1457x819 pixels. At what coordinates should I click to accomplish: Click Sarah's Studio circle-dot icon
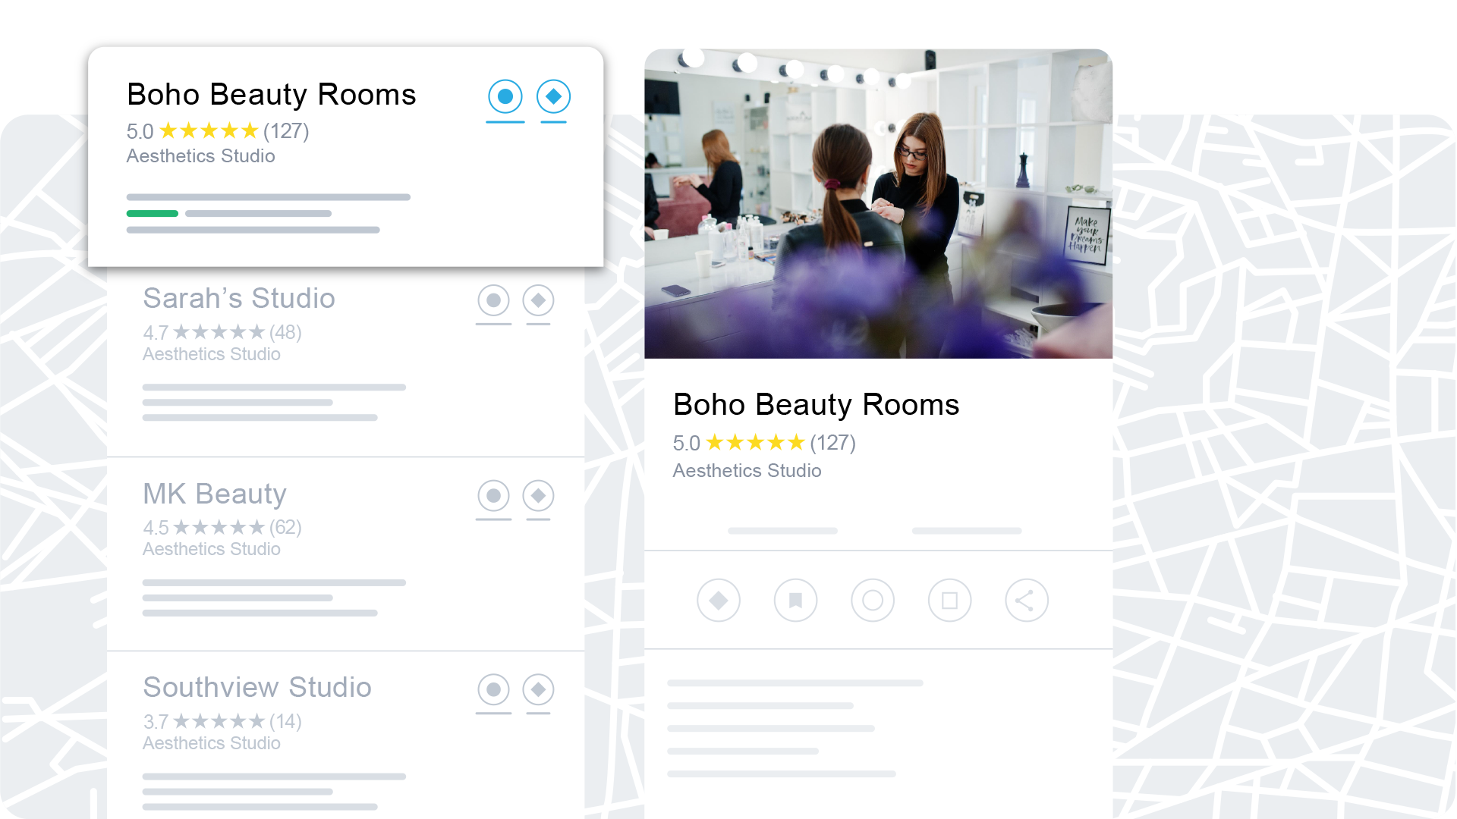point(493,301)
